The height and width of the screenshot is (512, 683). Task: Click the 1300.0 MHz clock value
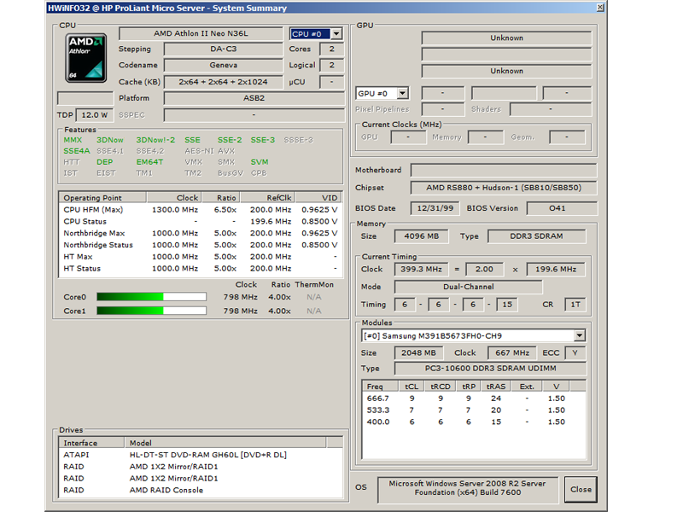[x=175, y=209]
